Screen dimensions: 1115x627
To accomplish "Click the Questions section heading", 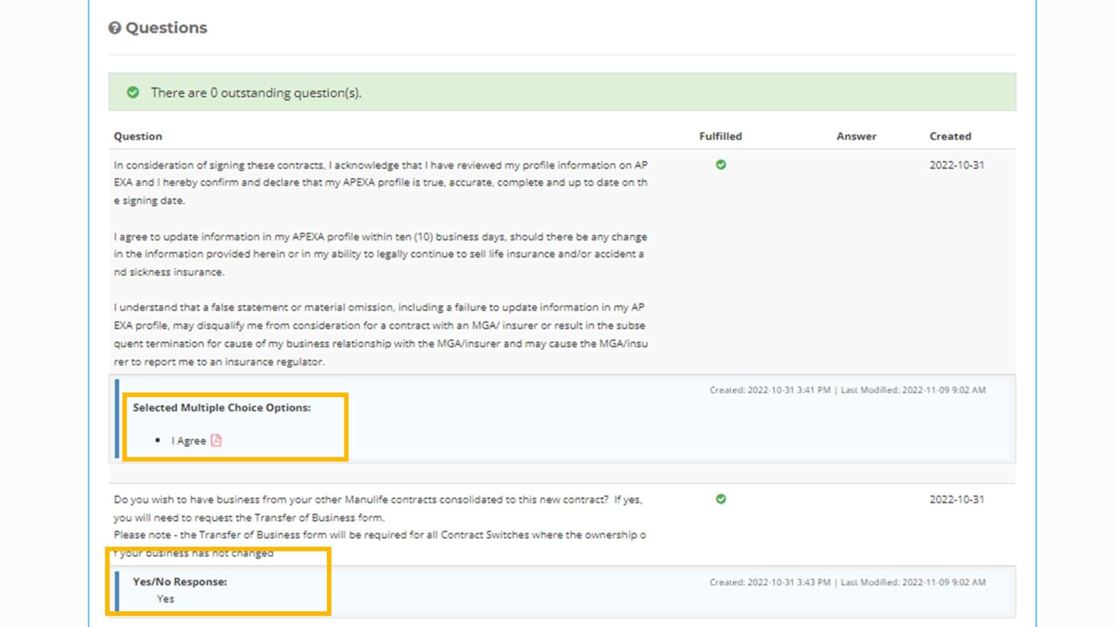I will pos(166,28).
